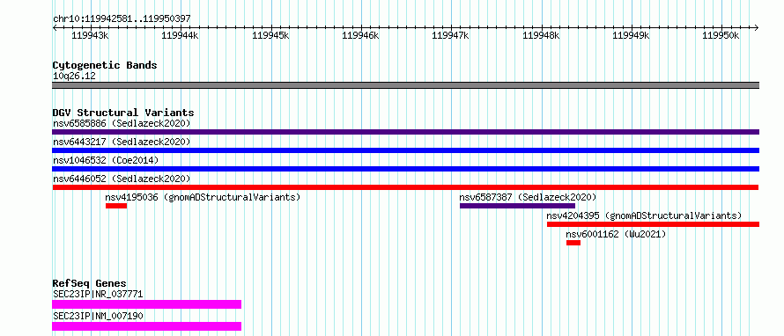Click the SEC23IP|NR_037771 magenta gene bar
Viewport: 784px width, 336px height.
point(146,304)
